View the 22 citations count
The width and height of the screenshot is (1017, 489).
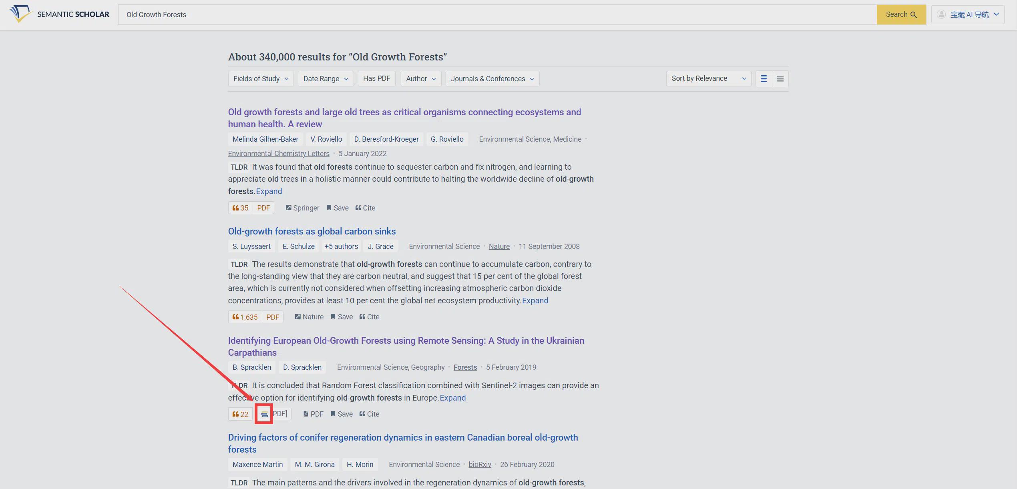240,414
